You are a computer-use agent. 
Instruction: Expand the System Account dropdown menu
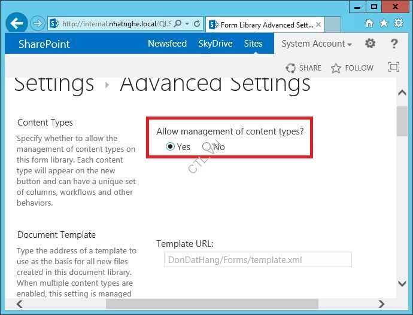pyautogui.click(x=316, y=44)
